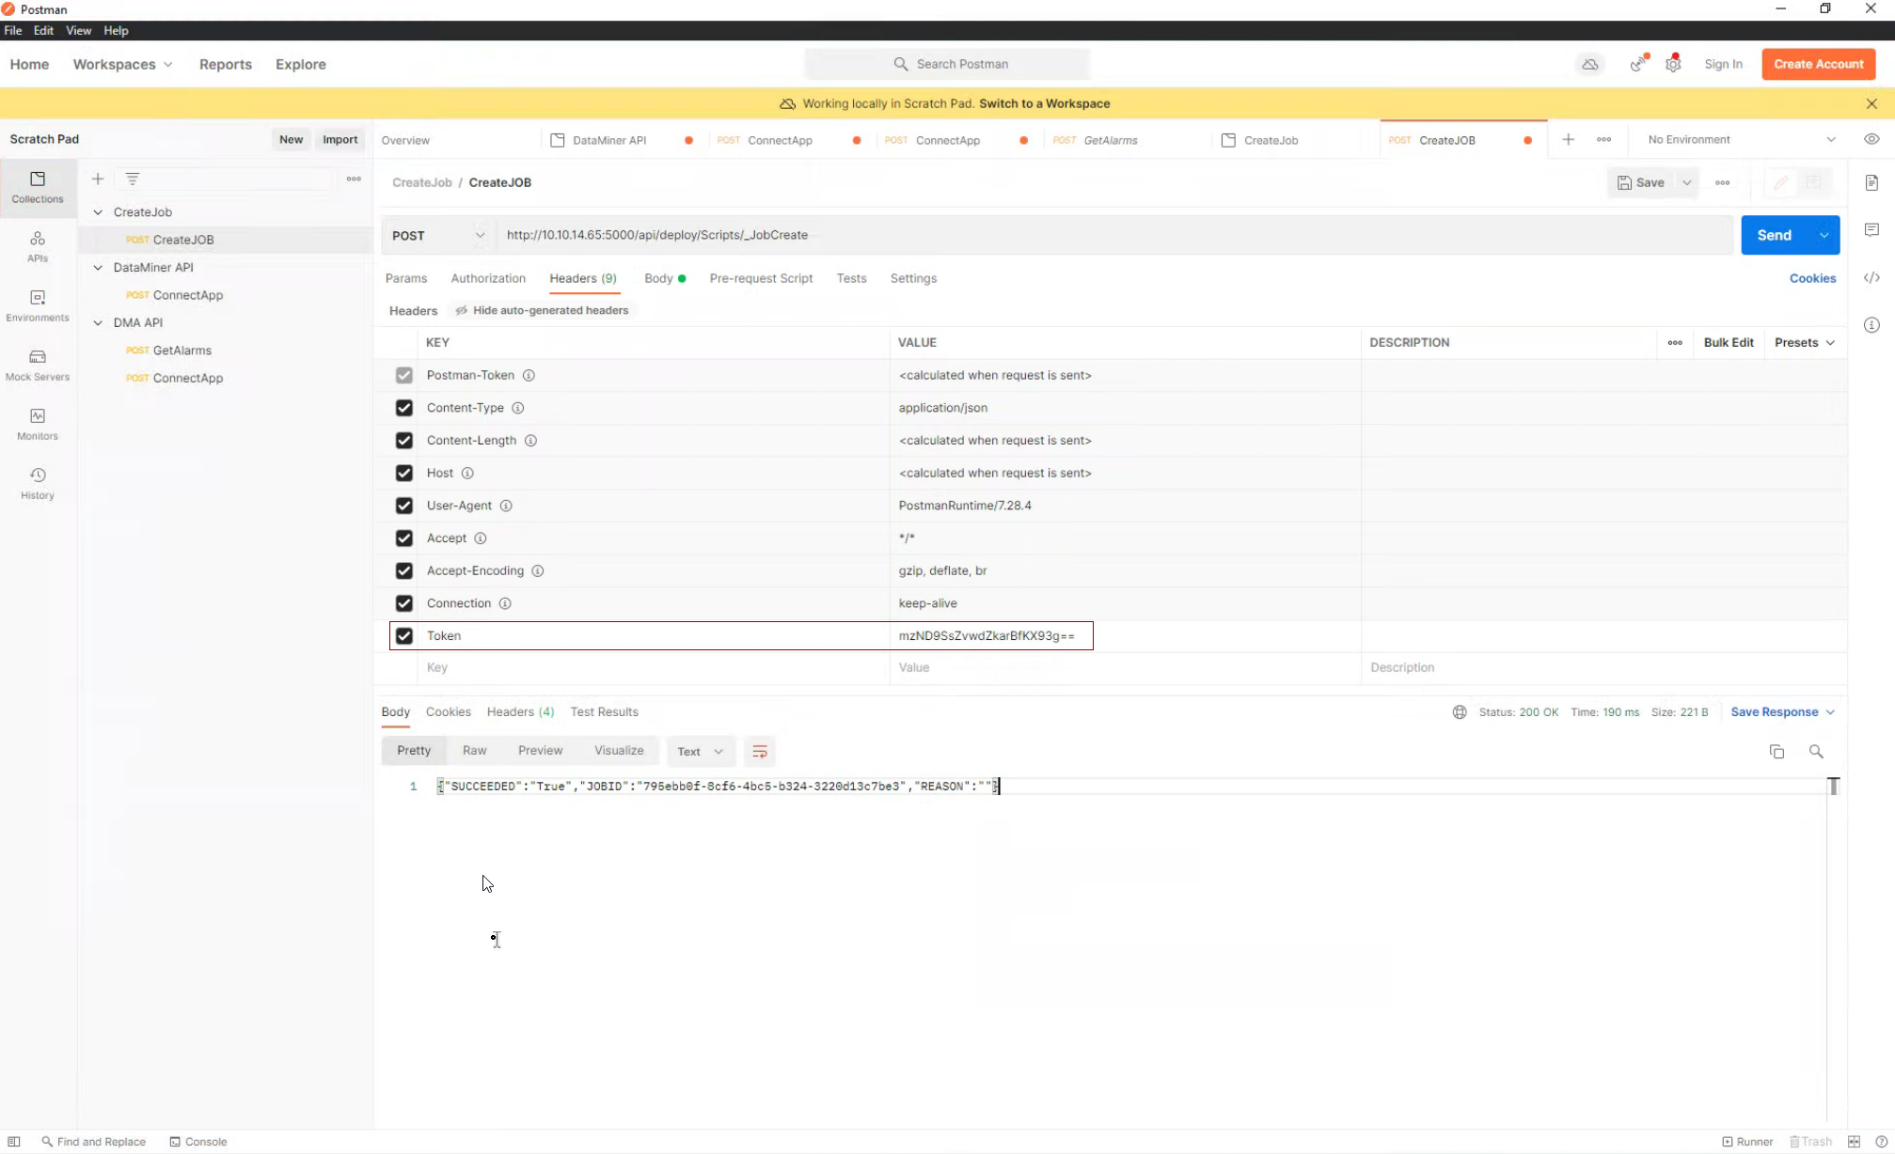Open collections sidebar more options menu
The width and height of the screenshot is (1895, 1154).
[354, 179]
